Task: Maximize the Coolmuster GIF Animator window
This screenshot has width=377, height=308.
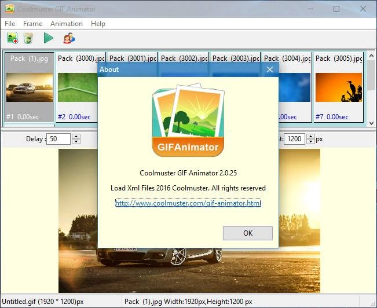Action: point(336,9)
